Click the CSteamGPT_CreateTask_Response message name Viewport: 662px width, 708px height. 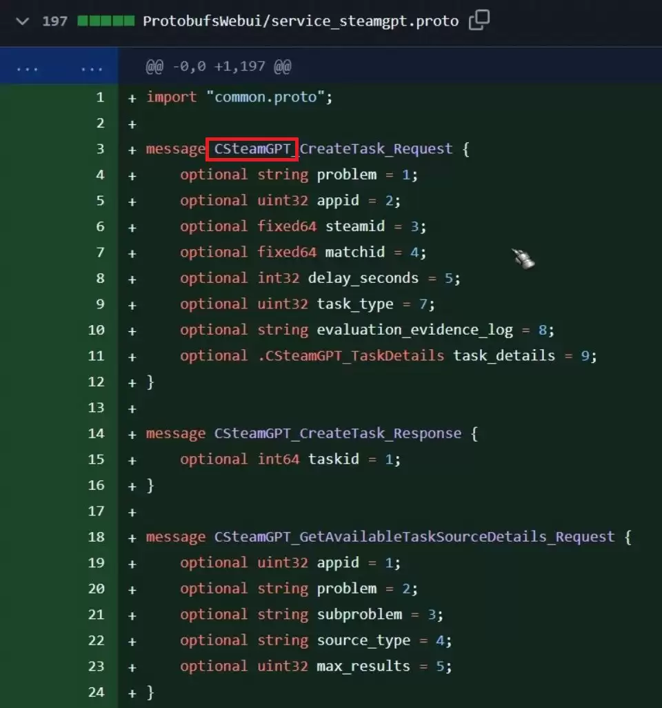coord(337,433)
